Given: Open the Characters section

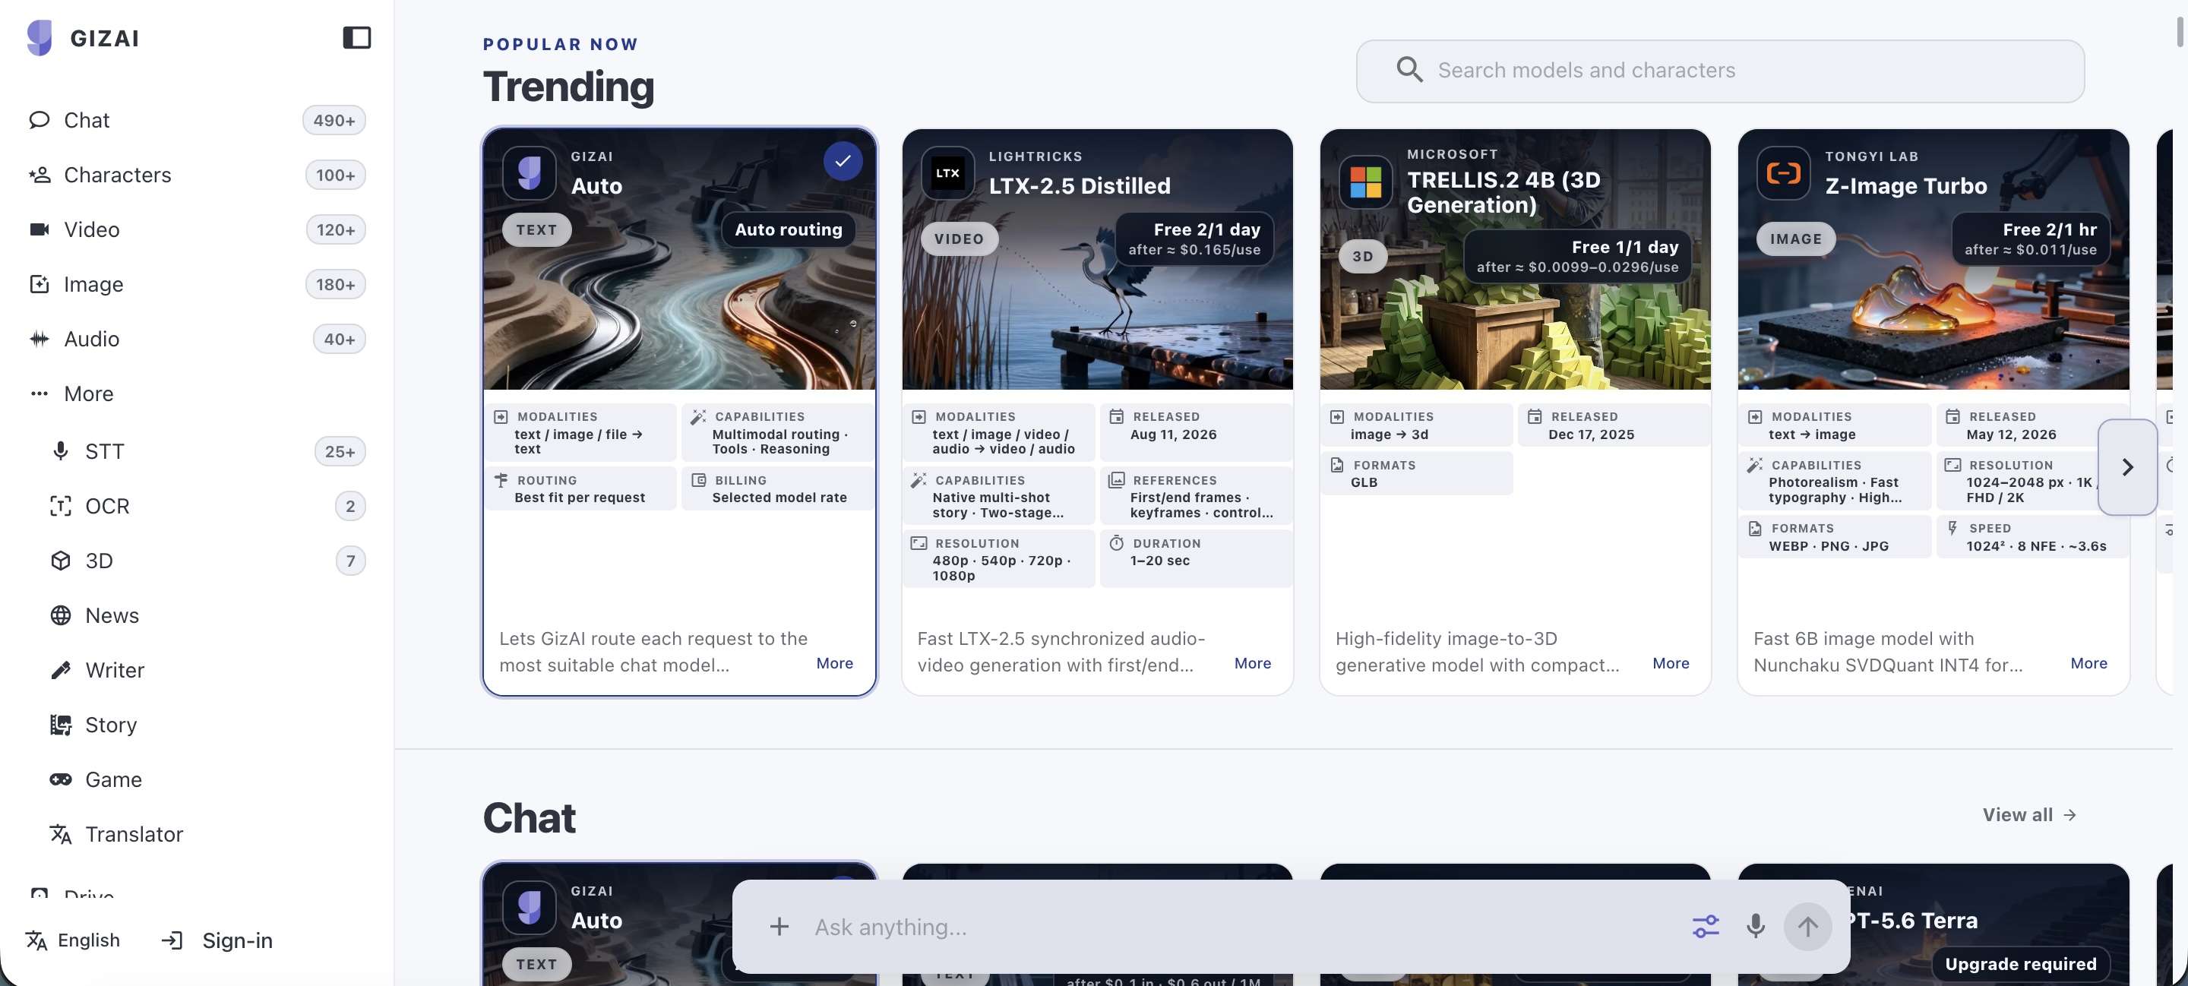Looking at the screenshot, I should click(x=197, y=174).
